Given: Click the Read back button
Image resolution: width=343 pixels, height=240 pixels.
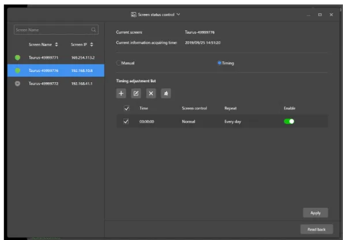Looking at the screenshot, I should coord(316,229).
